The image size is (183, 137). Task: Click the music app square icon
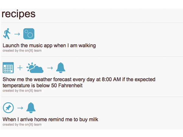click(29, 34)
